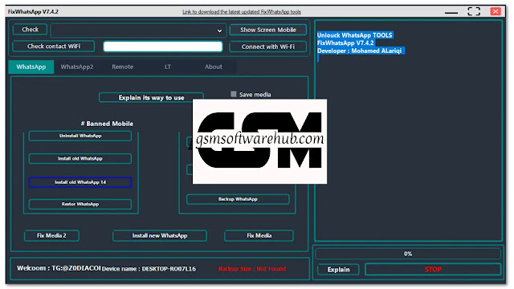Click the 'Unlouck WhatsApp TOOLS' log line
This screenshot has width=514, height=289.
click(x=354, y=35)
